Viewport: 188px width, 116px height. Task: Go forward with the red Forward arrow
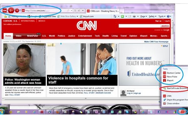coord(17,11)
